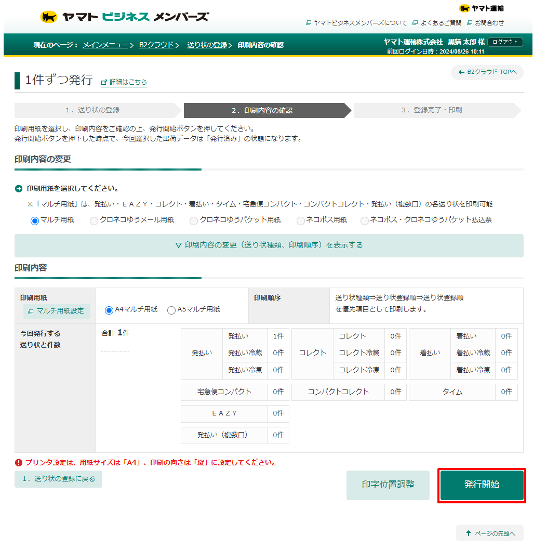Select the マルチ用紙 radio button

tap(35, 220)
